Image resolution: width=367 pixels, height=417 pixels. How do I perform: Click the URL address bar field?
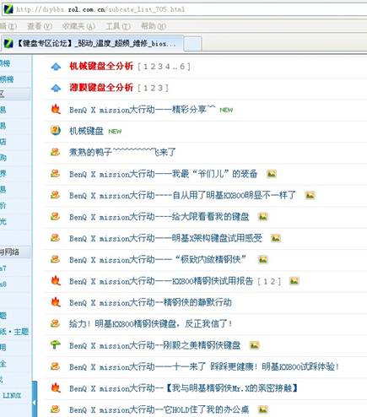(186, 9)
